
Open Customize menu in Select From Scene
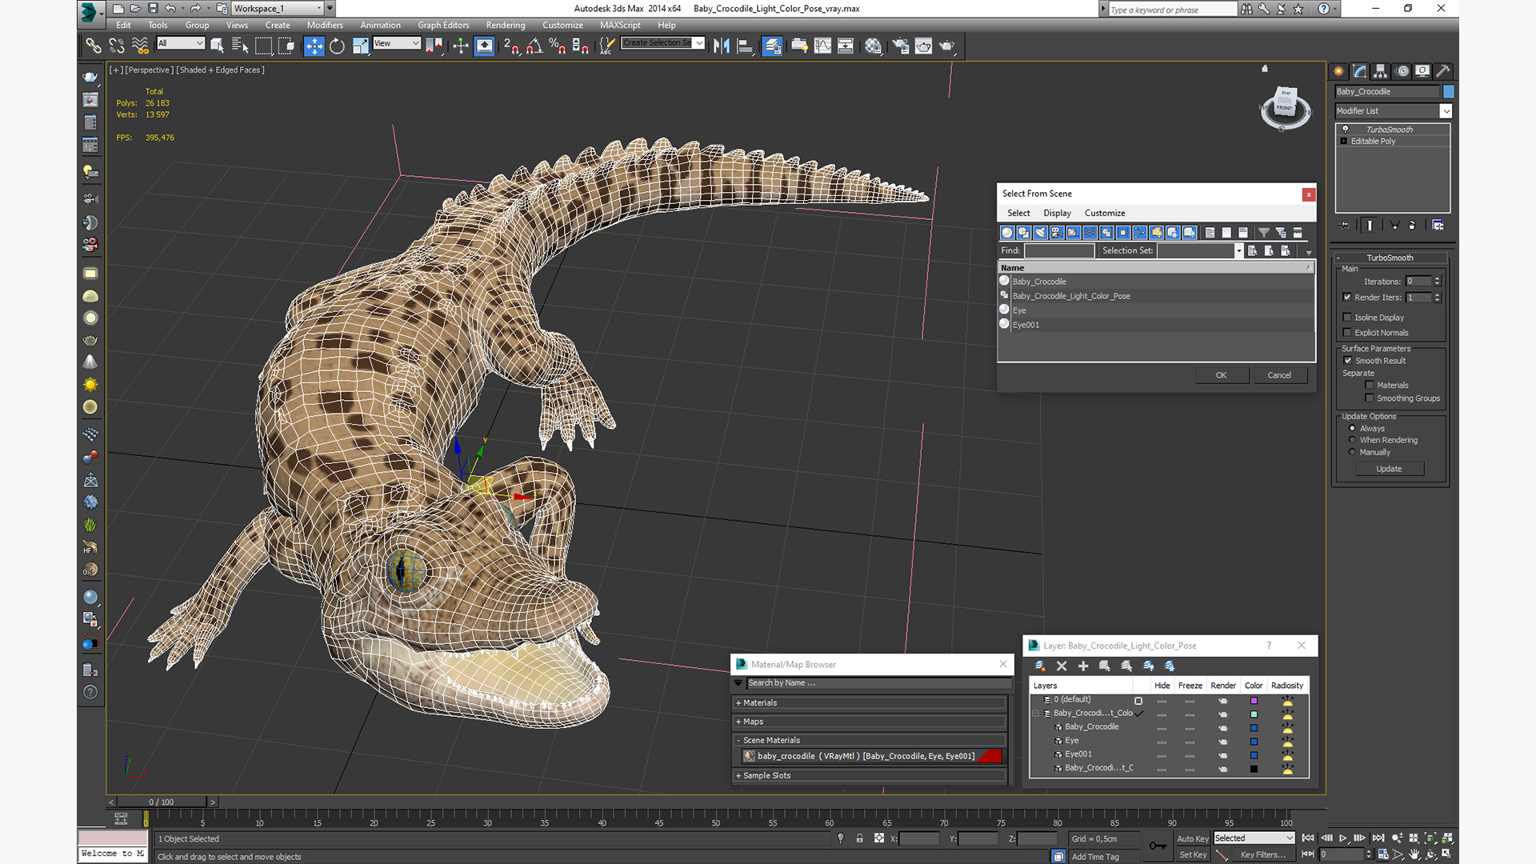(1105, 214)
